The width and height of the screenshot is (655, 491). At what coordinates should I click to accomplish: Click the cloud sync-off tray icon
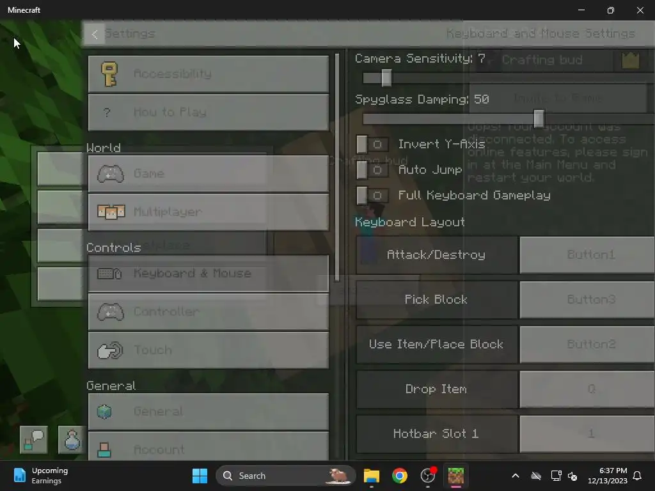pyautogui.click(x=536, y=476)
